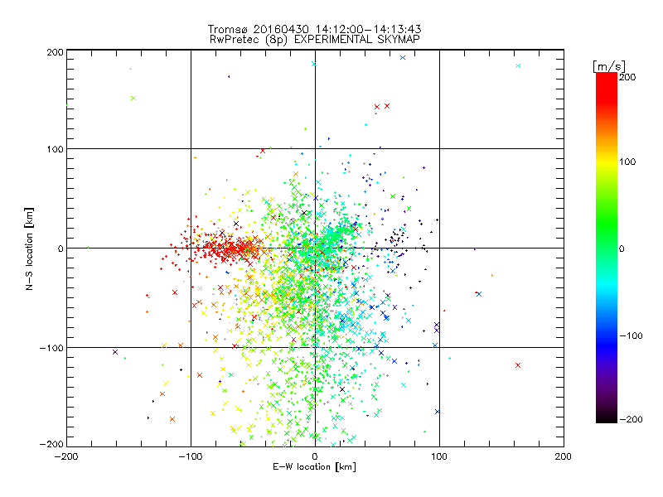
Task: Click the x-axis tick label '-200'
Action: click(66, 456)
